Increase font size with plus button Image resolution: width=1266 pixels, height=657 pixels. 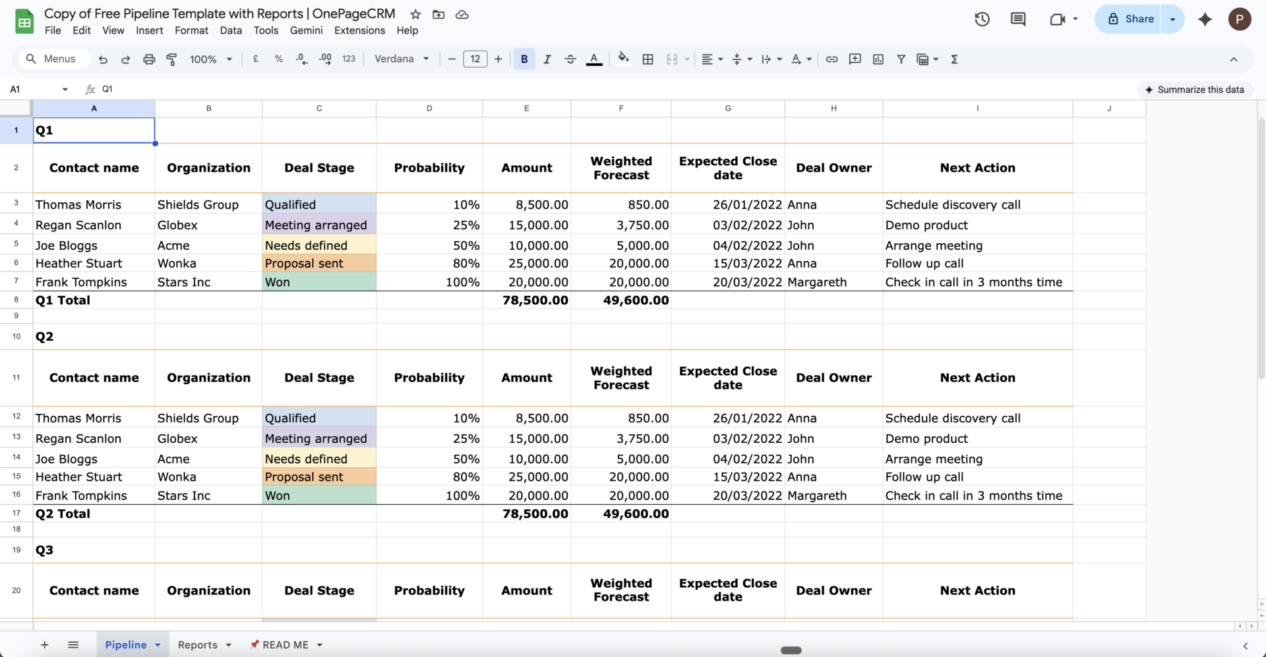(498, 59)
